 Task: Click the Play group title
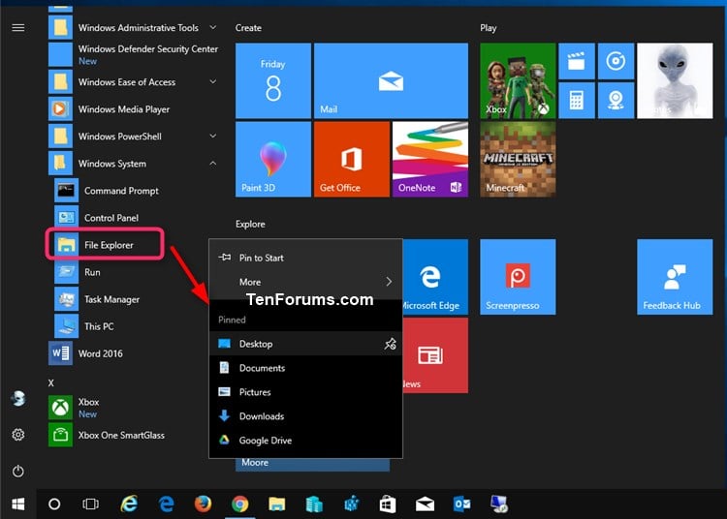[489, 28]
